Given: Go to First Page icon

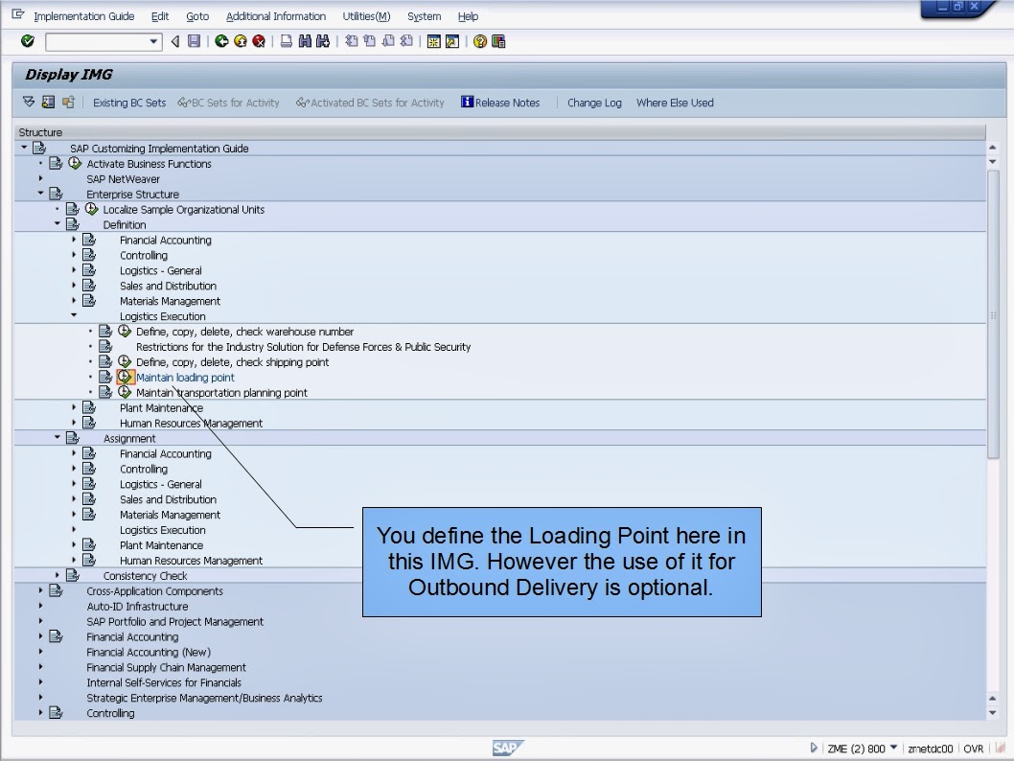Looking at the screenshot, I should point(351,41).
